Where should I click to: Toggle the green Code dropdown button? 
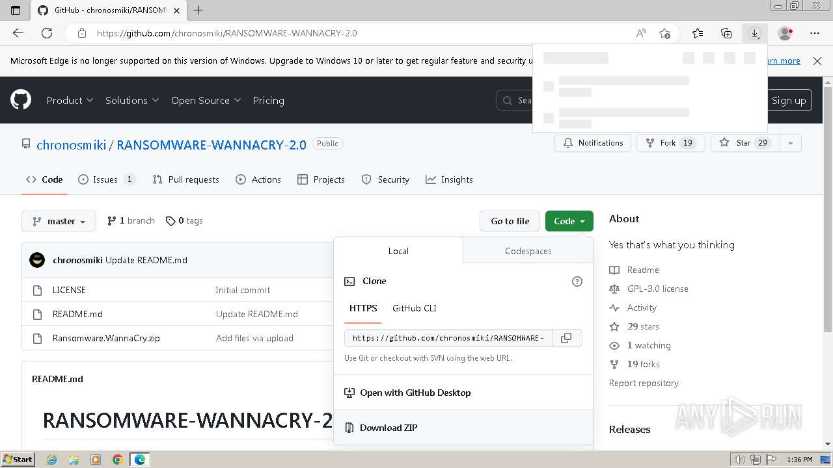(569, 221)
